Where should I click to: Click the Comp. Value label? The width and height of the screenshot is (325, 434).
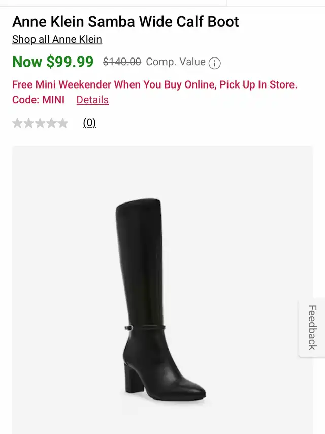coord(176,62)
